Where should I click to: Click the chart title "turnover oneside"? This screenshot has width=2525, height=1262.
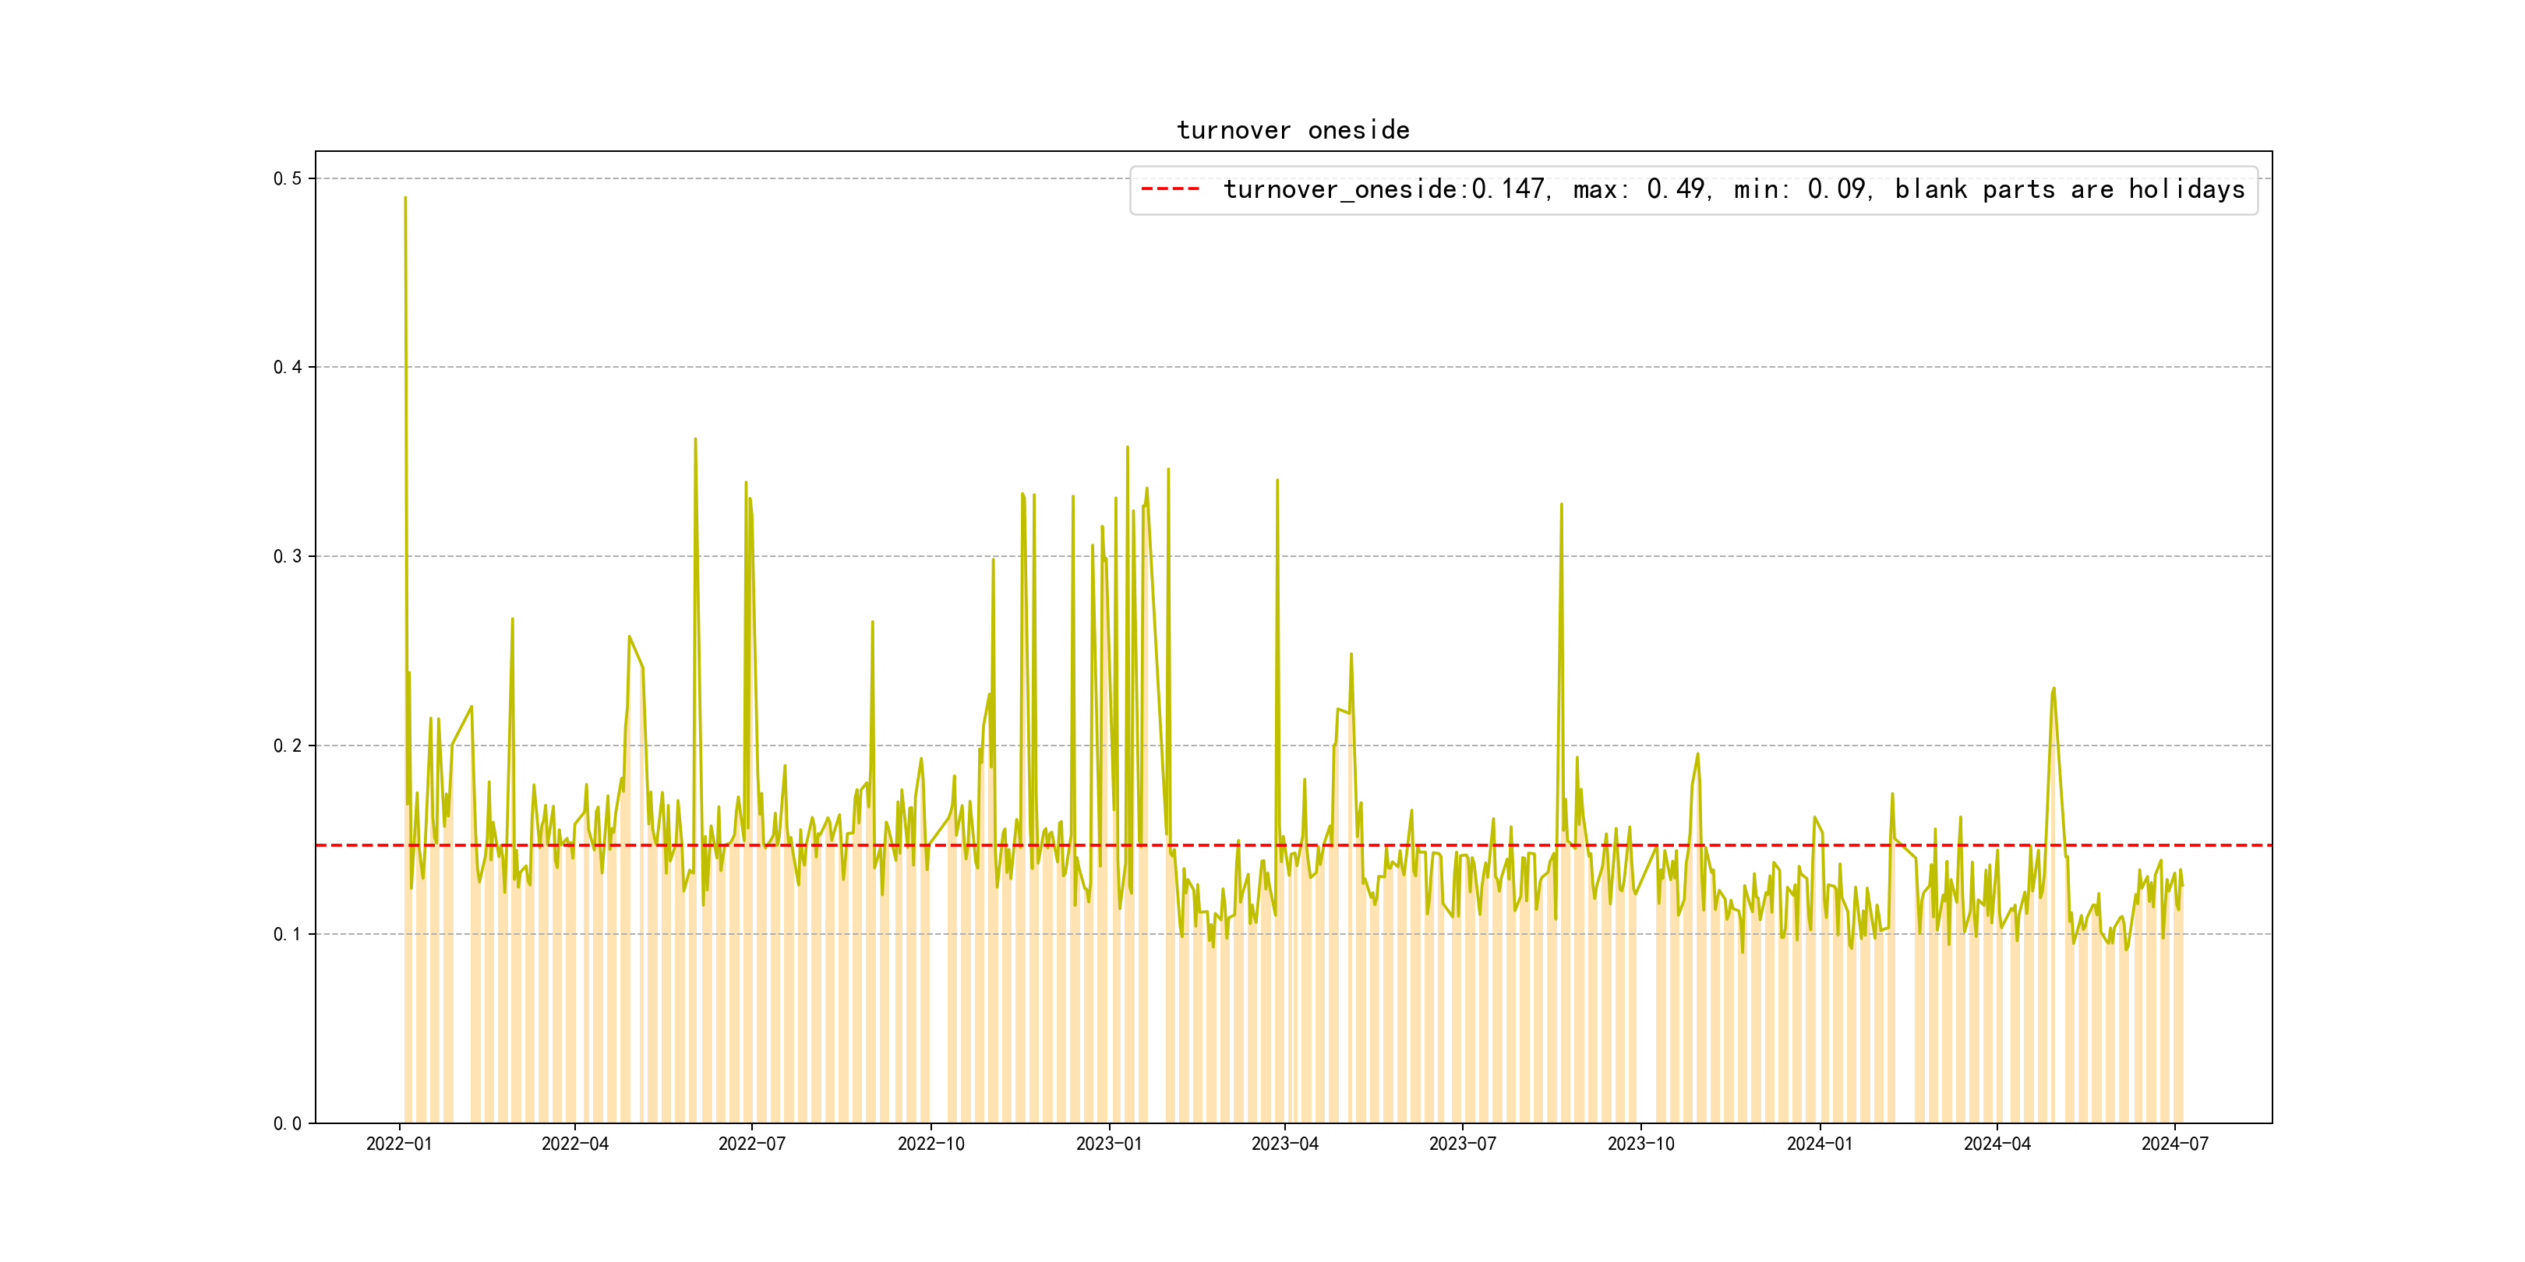(x=1293, y=130)
